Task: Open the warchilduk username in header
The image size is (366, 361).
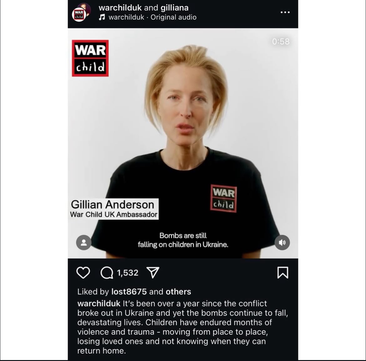Action: point(120,8)
